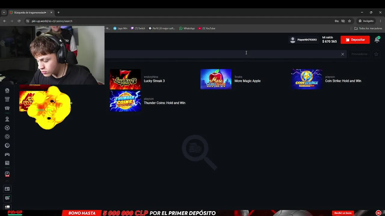Open a new browser tab

[59, 12]
